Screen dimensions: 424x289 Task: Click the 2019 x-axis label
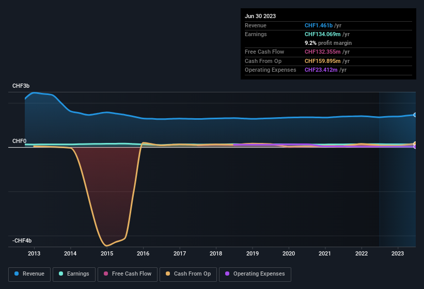tap(253, 253)
